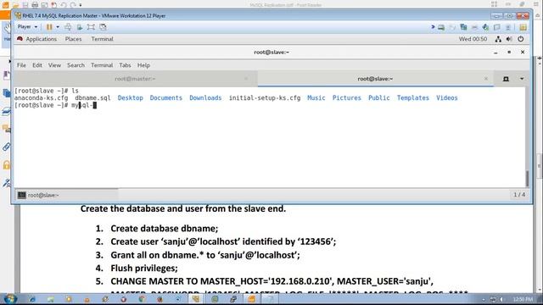Screen dimensions: 543x305
Task: Open the Foxit Reader bookmarks panel icon
Action: tap(6, 75)
